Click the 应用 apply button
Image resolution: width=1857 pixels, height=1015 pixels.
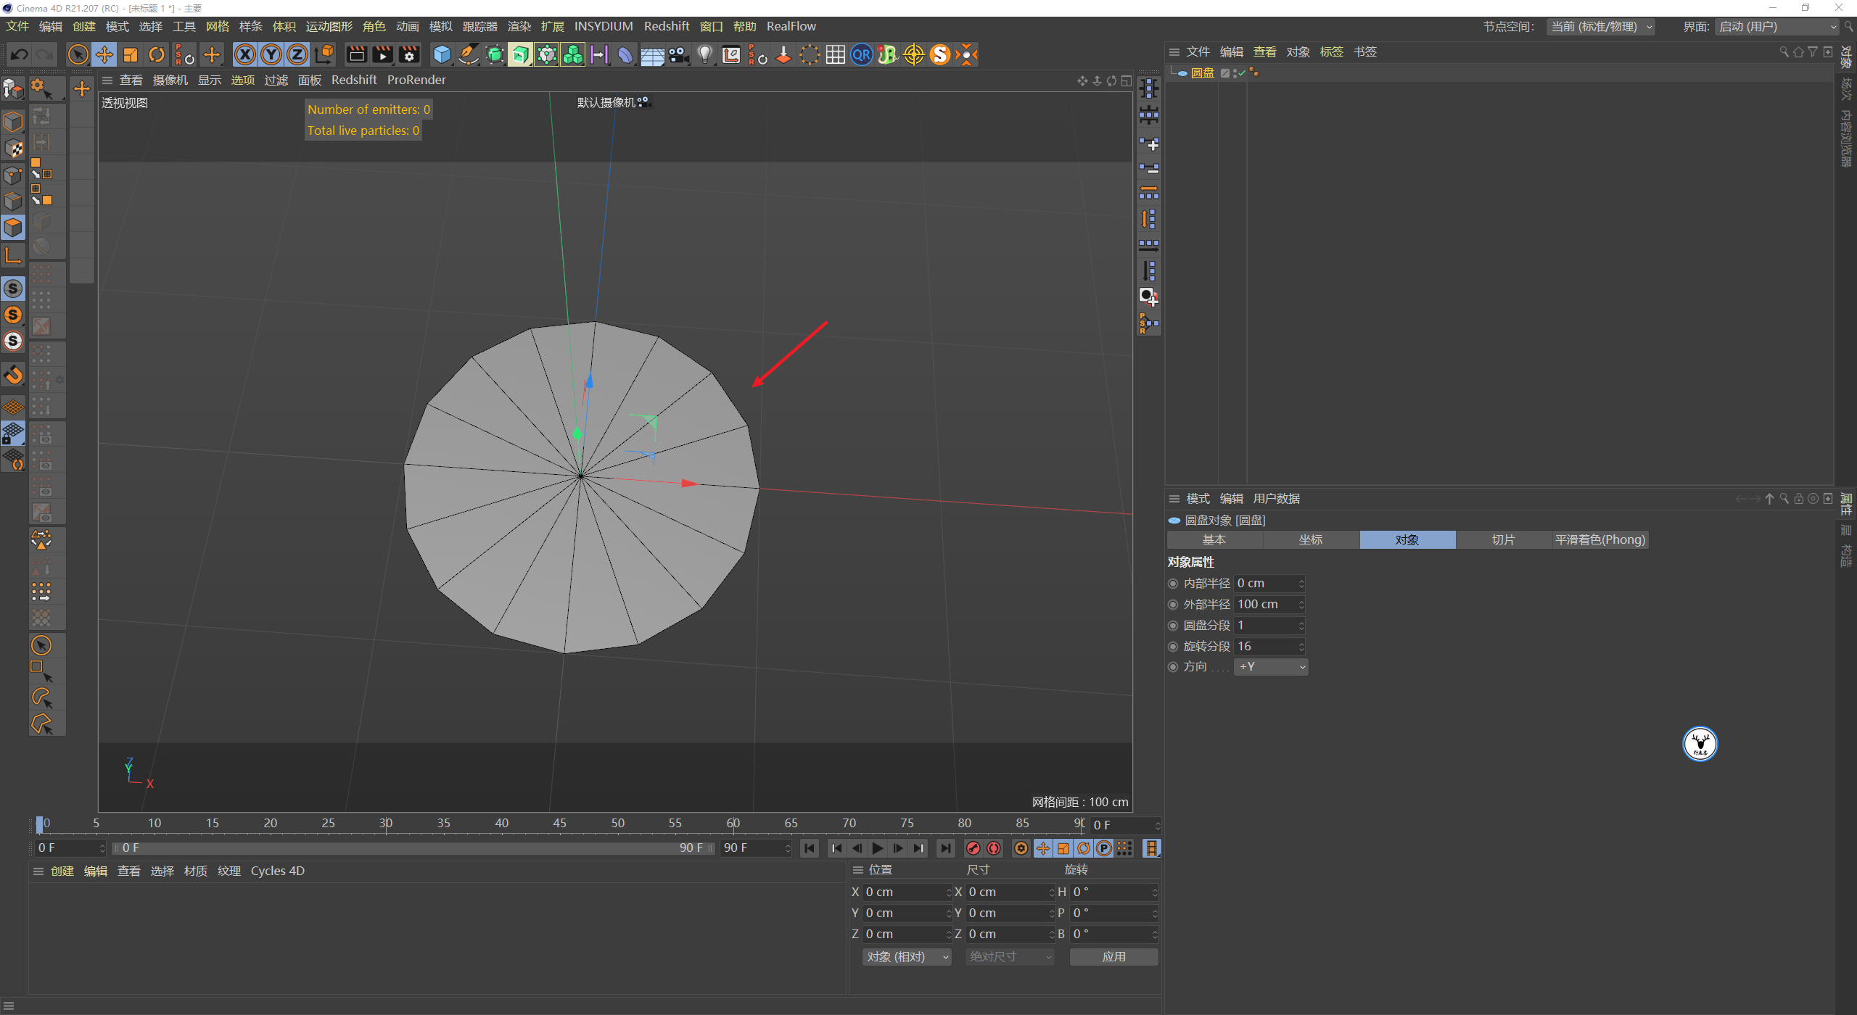pyautogui.click(x=1113, y=957)
